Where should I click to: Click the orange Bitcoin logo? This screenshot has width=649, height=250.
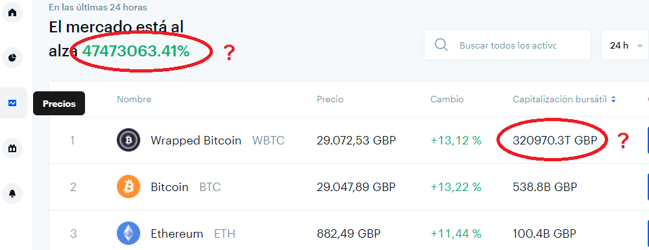pos(129,187)
